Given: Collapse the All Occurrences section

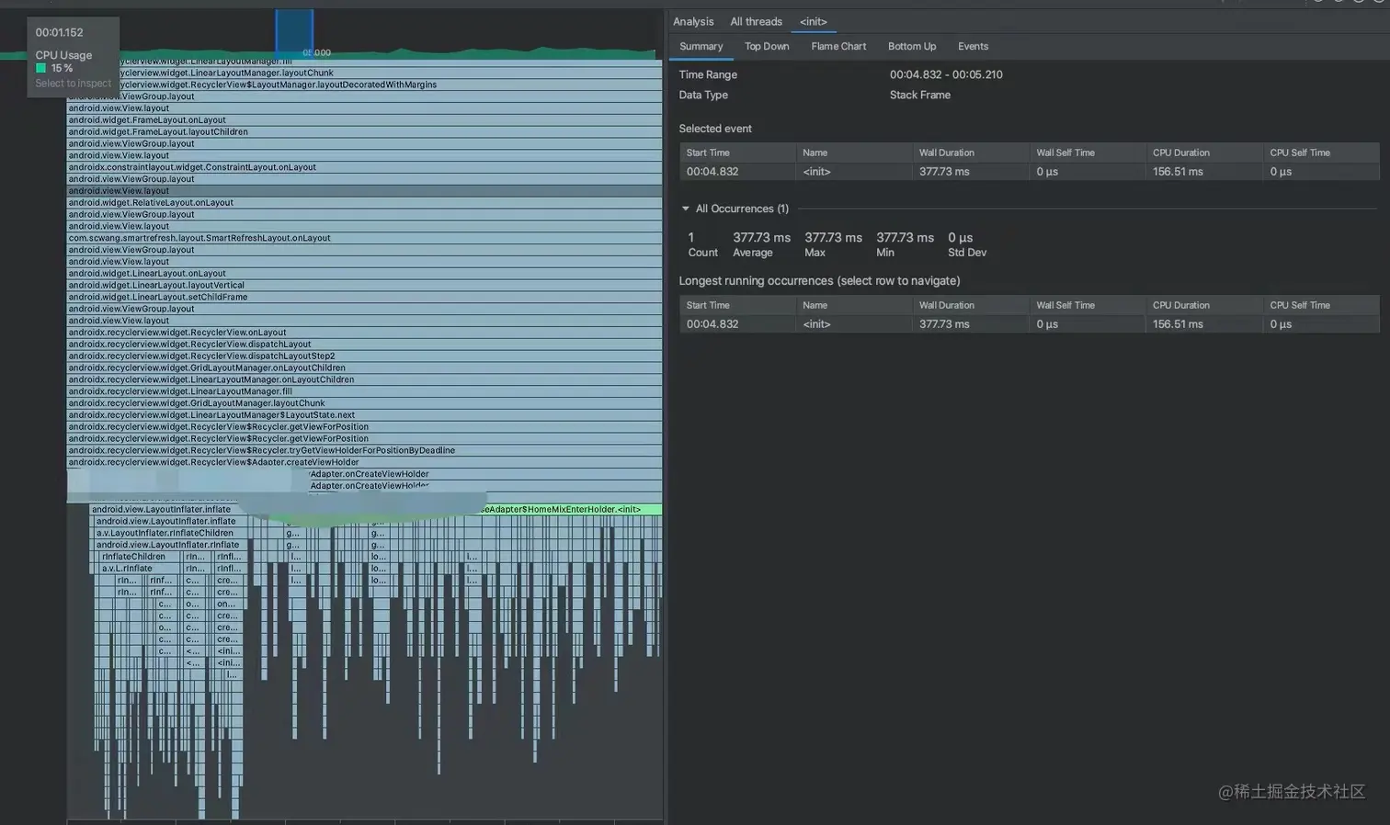Looking at the screenshot, I should [x=686, y=209].
